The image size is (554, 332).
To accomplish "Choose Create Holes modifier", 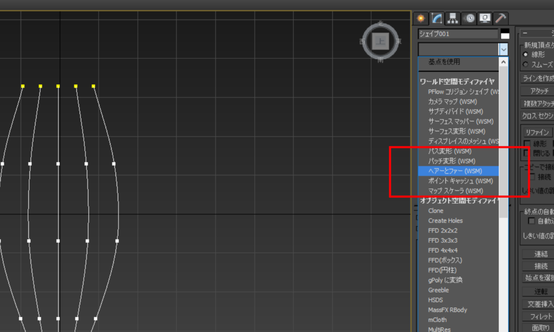I will 459,221.
